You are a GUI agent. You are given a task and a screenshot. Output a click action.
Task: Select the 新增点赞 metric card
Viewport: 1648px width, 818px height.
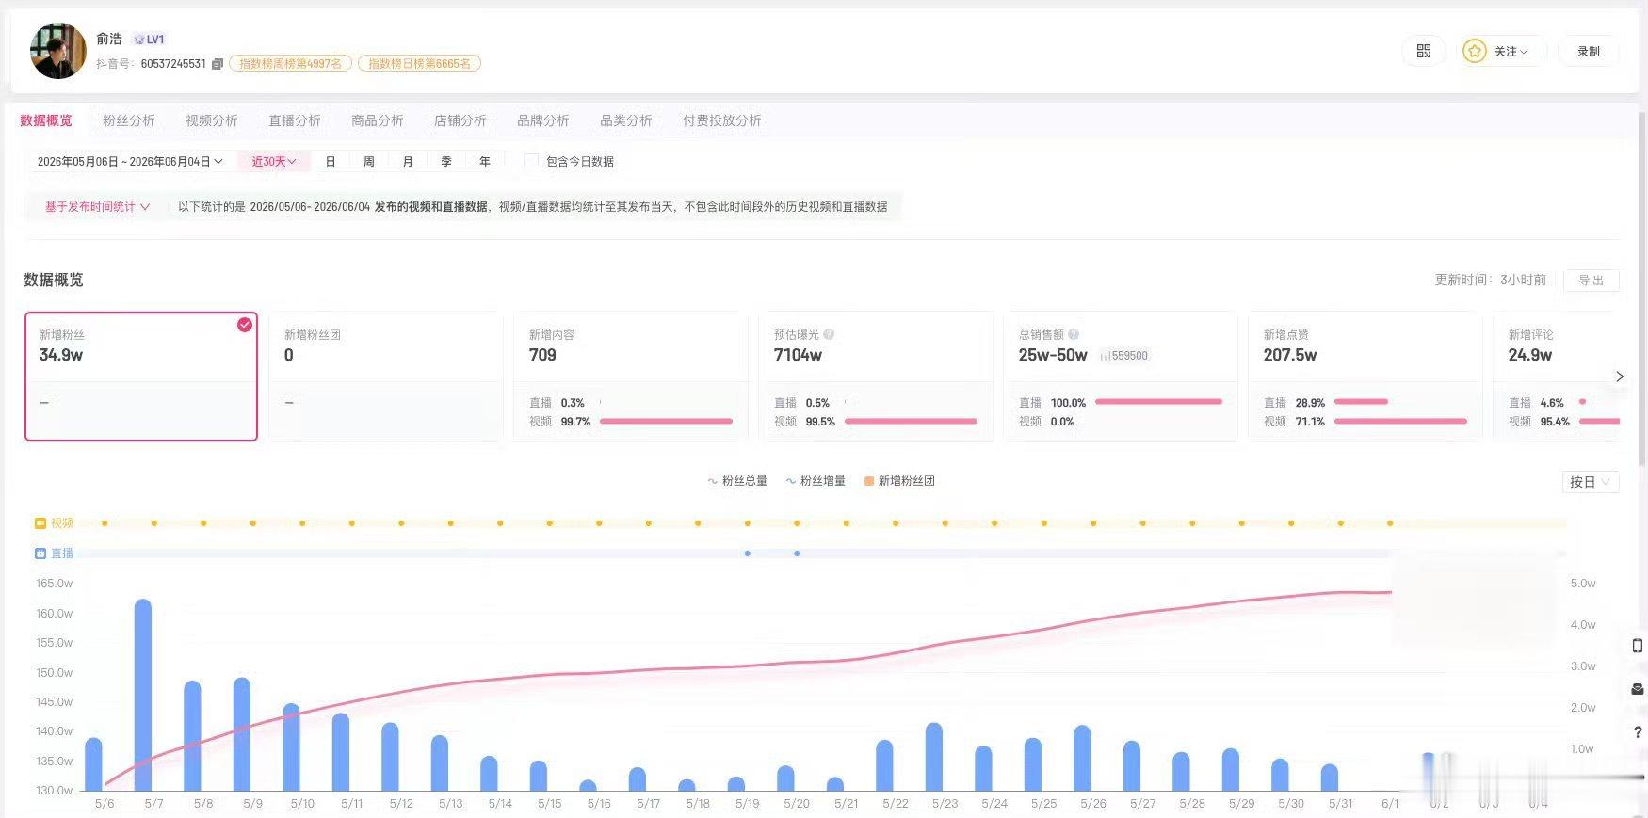coord(1365,377)
